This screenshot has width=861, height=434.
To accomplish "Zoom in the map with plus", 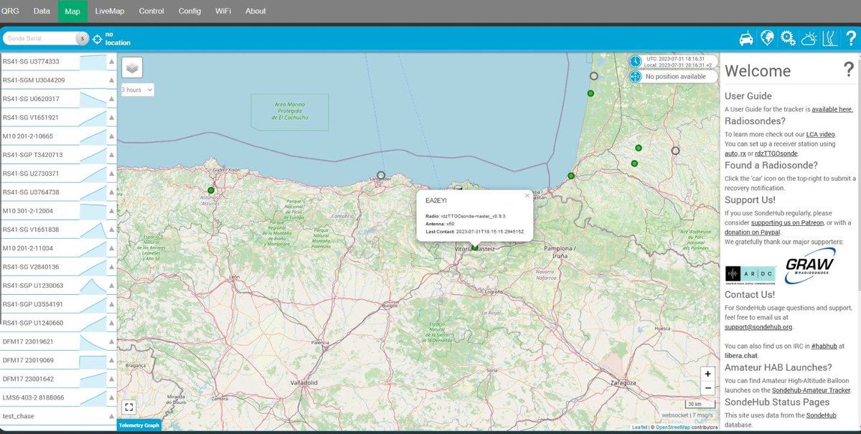I will [707, 374].
